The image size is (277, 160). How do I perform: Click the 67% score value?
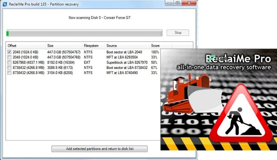point(154,67)
